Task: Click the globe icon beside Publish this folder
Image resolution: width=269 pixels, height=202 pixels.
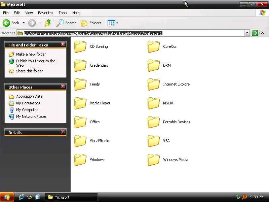Action: tap(11, 61)
